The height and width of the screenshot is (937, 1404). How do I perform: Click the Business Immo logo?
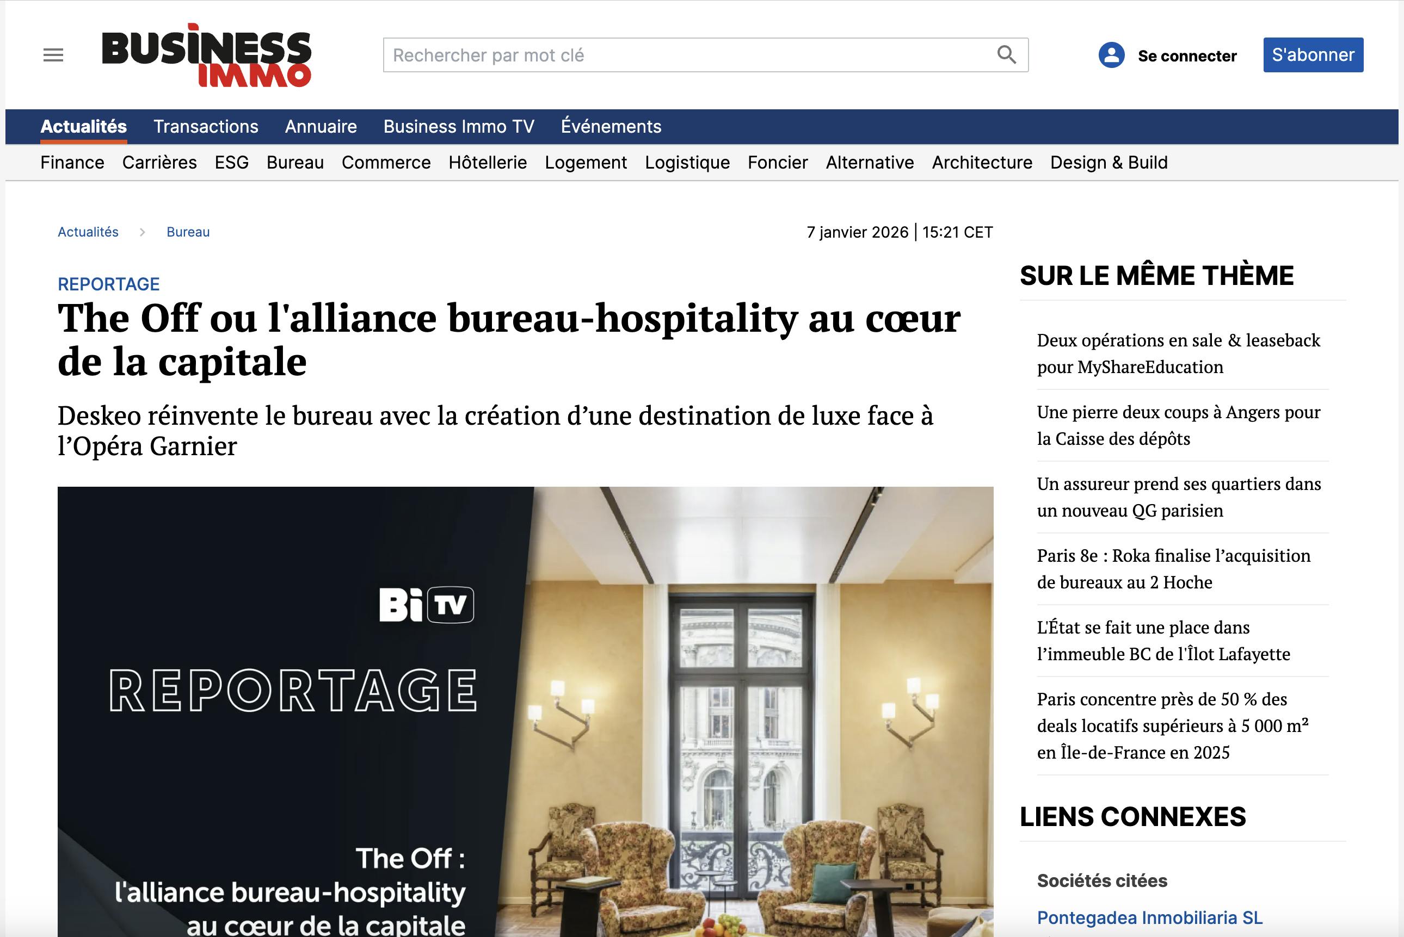pos(206,55)
